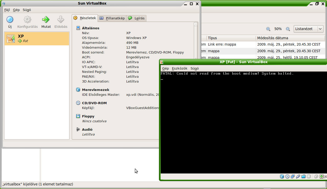Open the Eszközök menu in XP VM window
This screenshot has height=189, width=327.
coord(180,68)
